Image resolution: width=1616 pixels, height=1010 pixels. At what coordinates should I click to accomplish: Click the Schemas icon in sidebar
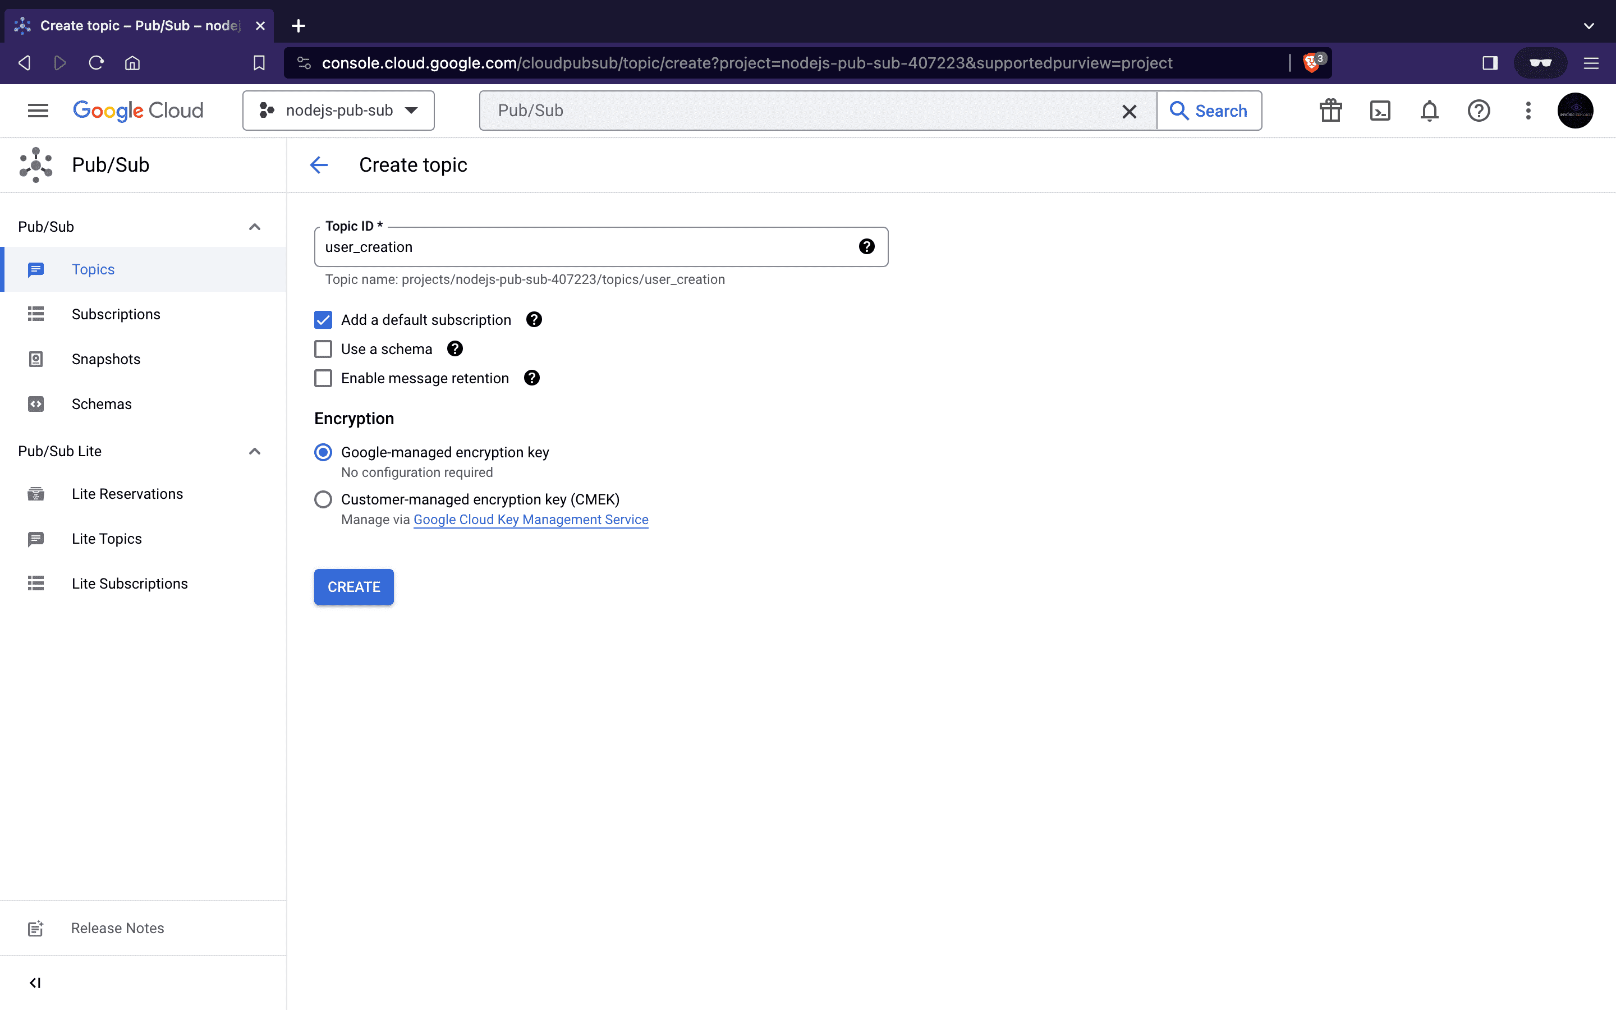[36, 404]
